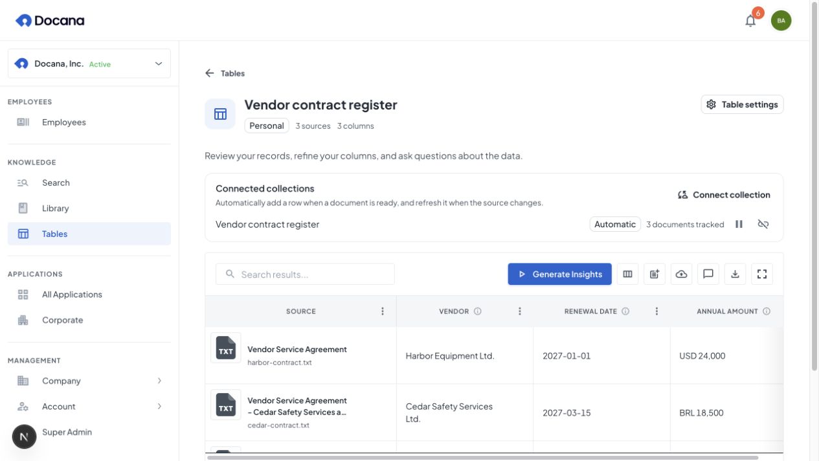Click the 3 columns label

355,126
